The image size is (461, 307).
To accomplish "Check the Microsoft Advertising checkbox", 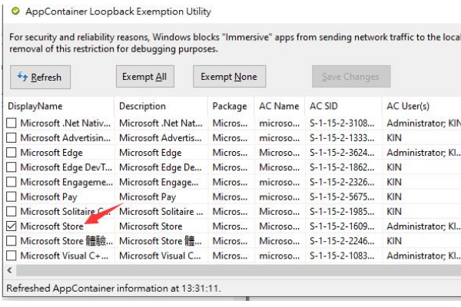I will tap(12, 137).
